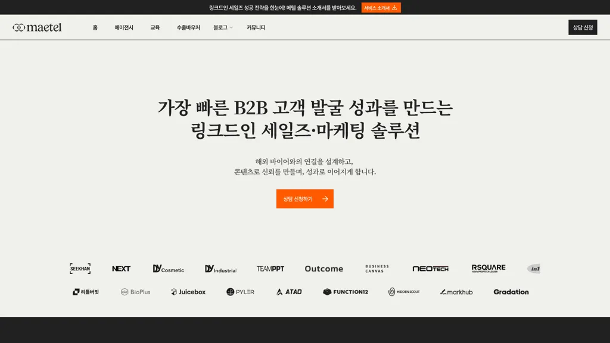Viewport: 610px width, 343px height.
Task: Open the 홈 menu item
Action: pyautogui.click(x=95, y=27)
